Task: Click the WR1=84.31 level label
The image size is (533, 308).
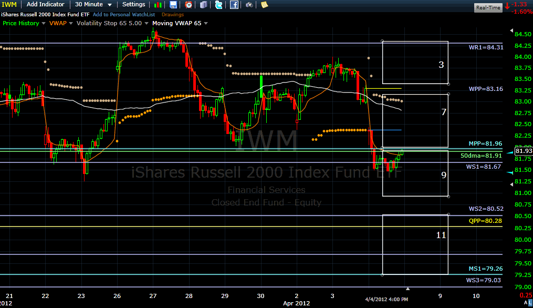Action: pyautogui.click(x=486, y=47)
